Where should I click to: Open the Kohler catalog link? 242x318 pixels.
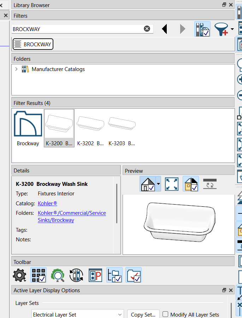coord(47,204)
